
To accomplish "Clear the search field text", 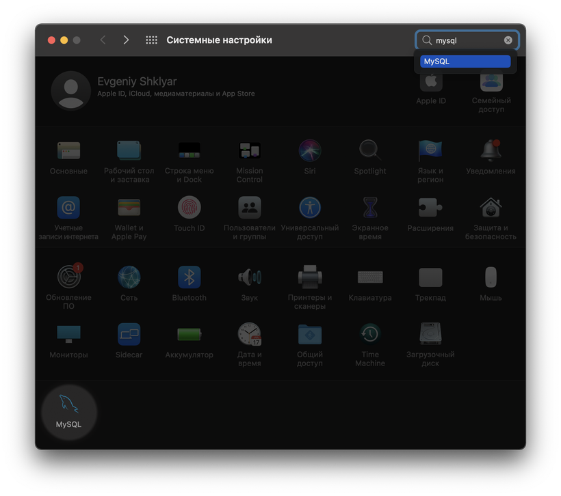I will (x=508, y=40).
